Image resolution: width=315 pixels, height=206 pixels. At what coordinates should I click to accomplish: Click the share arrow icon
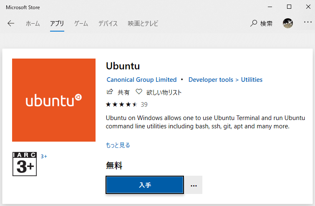coord(110,92)
